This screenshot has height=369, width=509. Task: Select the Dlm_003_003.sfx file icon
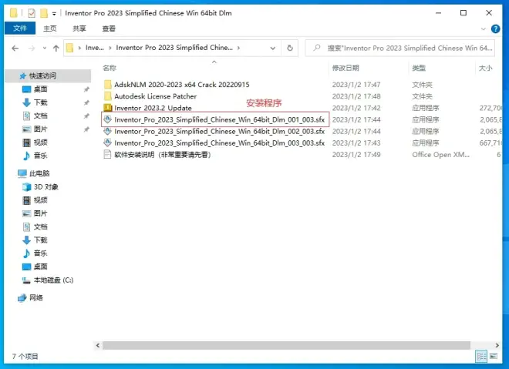107,143
